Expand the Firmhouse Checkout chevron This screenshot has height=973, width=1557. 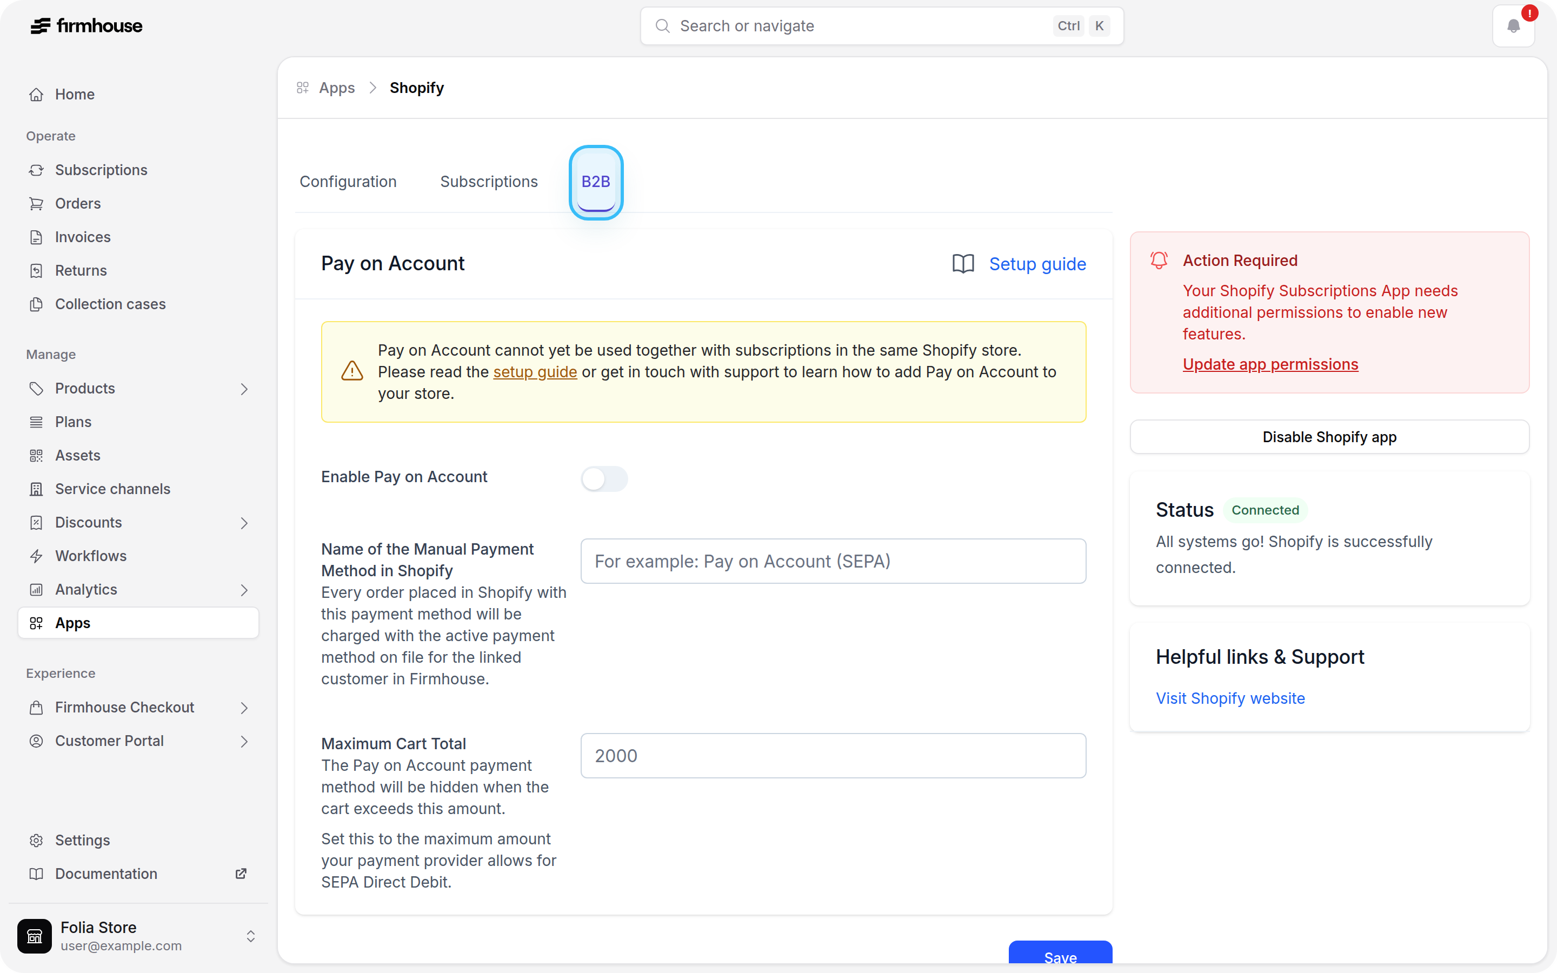[244, 708]
